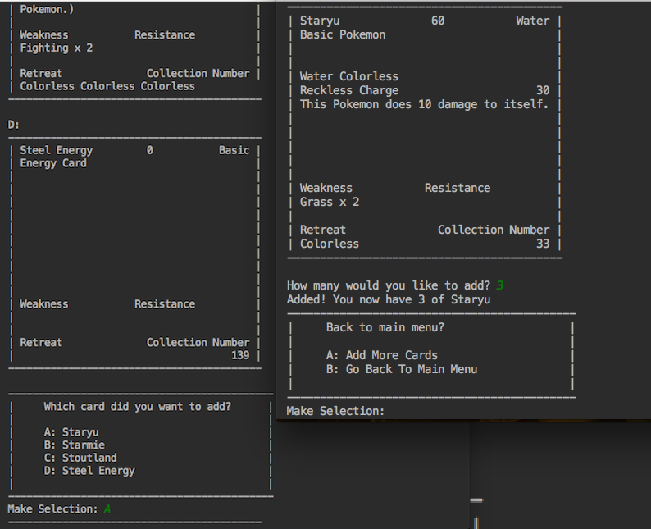Click the 'Basic' type label on Steel Energy card
651x529 pixels.
(x=234, y=150)
